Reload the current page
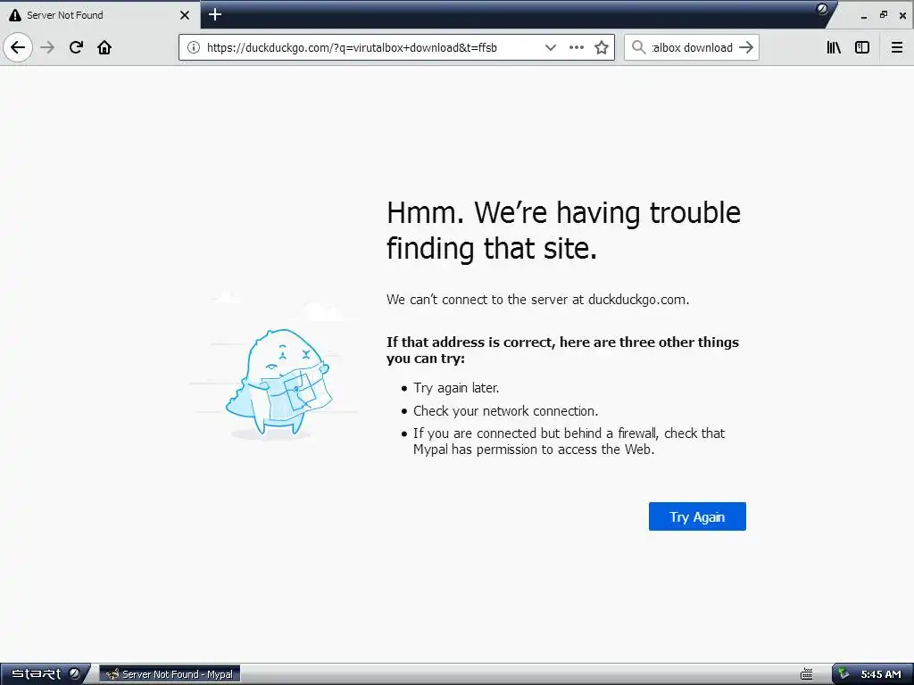This screenshot has width=914, height=685. pyautogui.click(x=77, y=47)
